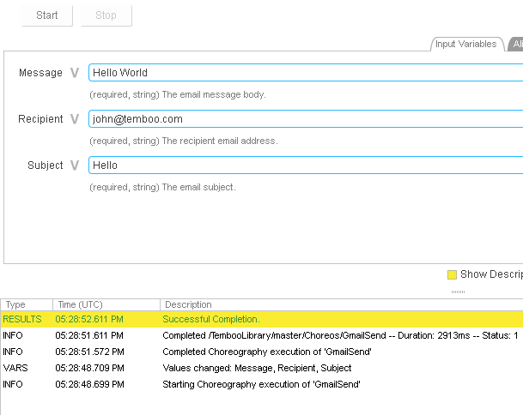Click the timestamp 05:28:48.699 PM
523x415 pixels.
89,384
